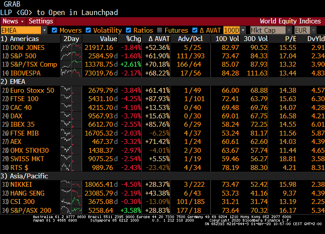Image resolution: width=325 pixels, height=234 pixels.
Task: Toggle the Volatility checkbox
Action: pos(88,30)
